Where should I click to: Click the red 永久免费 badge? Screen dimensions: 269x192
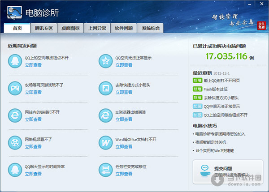tap(261, 26)
